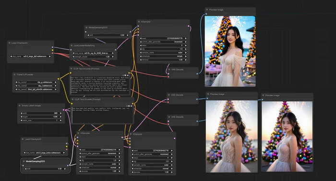Screen dimensions: 336x181
Task: Click left arrow for previous ckpt_name before sd3.5_large_fp8
Action: click(x=11, y=56)
